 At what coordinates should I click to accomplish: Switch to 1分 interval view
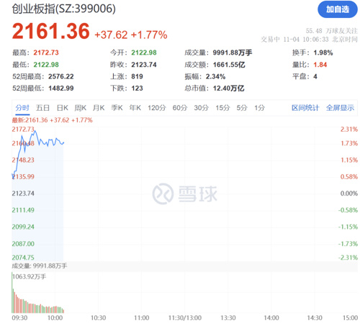(x=260, y=108)
